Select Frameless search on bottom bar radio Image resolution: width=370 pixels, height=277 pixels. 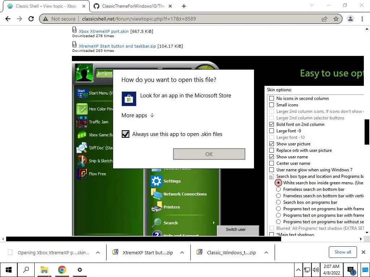[279, 189]
